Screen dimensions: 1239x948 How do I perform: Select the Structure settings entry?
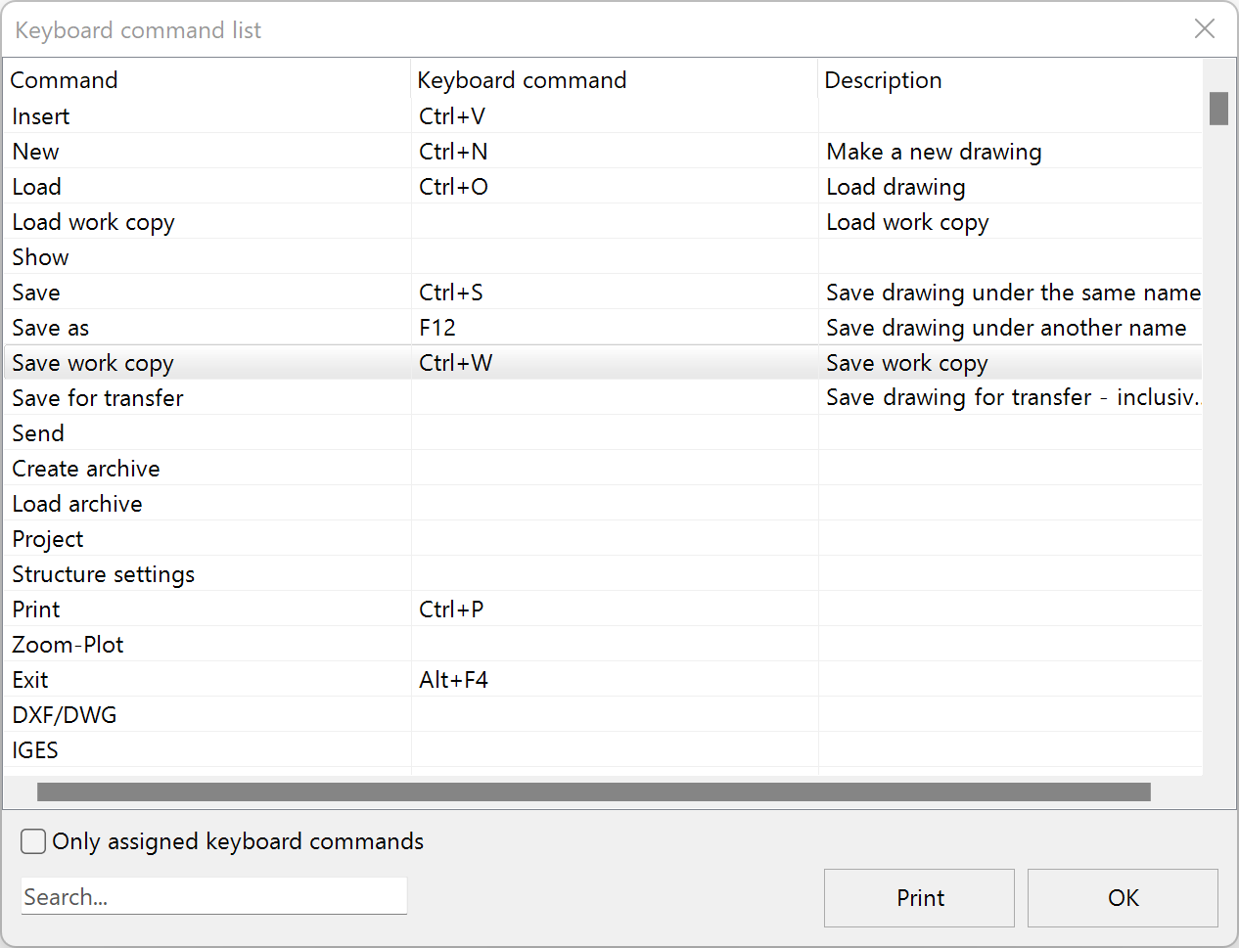[196, 574]
